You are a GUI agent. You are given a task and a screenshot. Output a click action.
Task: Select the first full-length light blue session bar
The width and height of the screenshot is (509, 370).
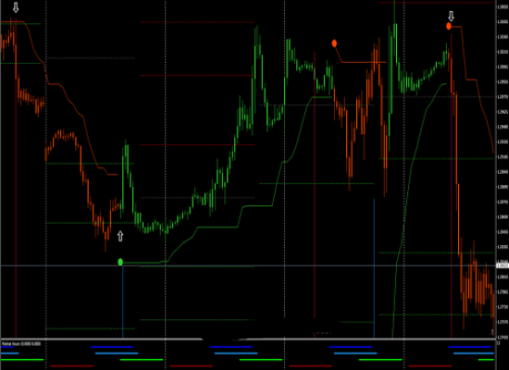click(x=117, y=353)
